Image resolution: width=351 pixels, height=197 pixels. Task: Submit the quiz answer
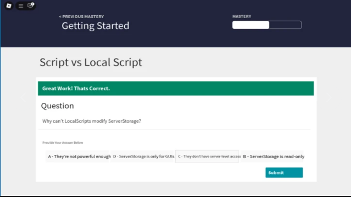point(284,172)
